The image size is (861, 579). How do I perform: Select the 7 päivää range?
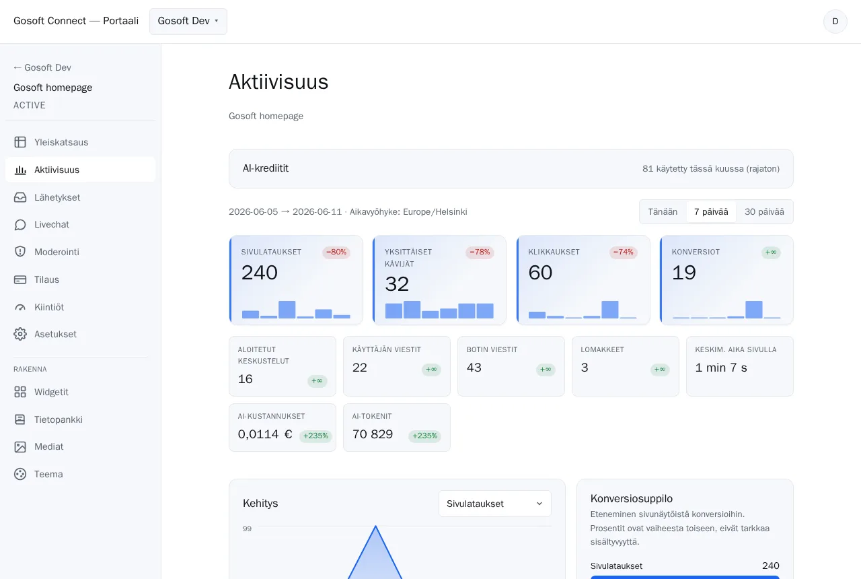coord(711,211)
